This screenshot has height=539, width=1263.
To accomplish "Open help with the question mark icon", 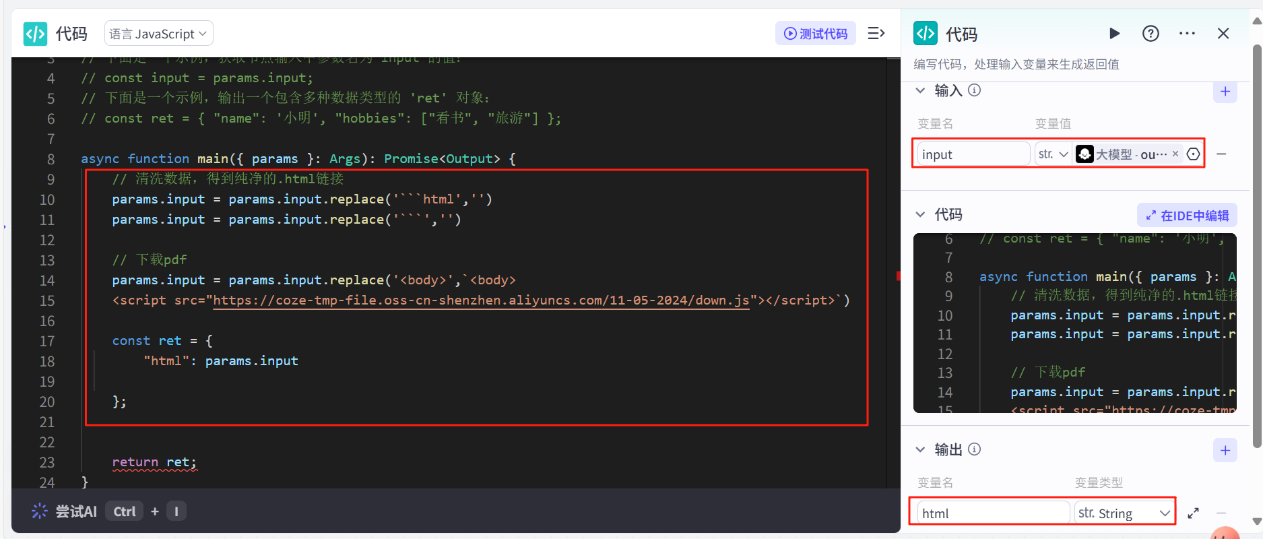I will point(1151,33).
